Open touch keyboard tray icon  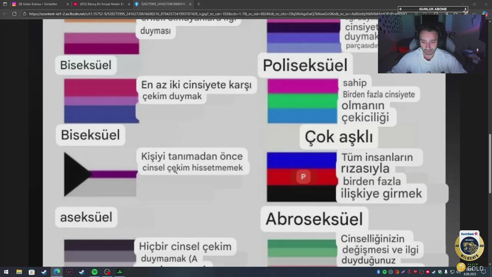(x=391, y=272)
